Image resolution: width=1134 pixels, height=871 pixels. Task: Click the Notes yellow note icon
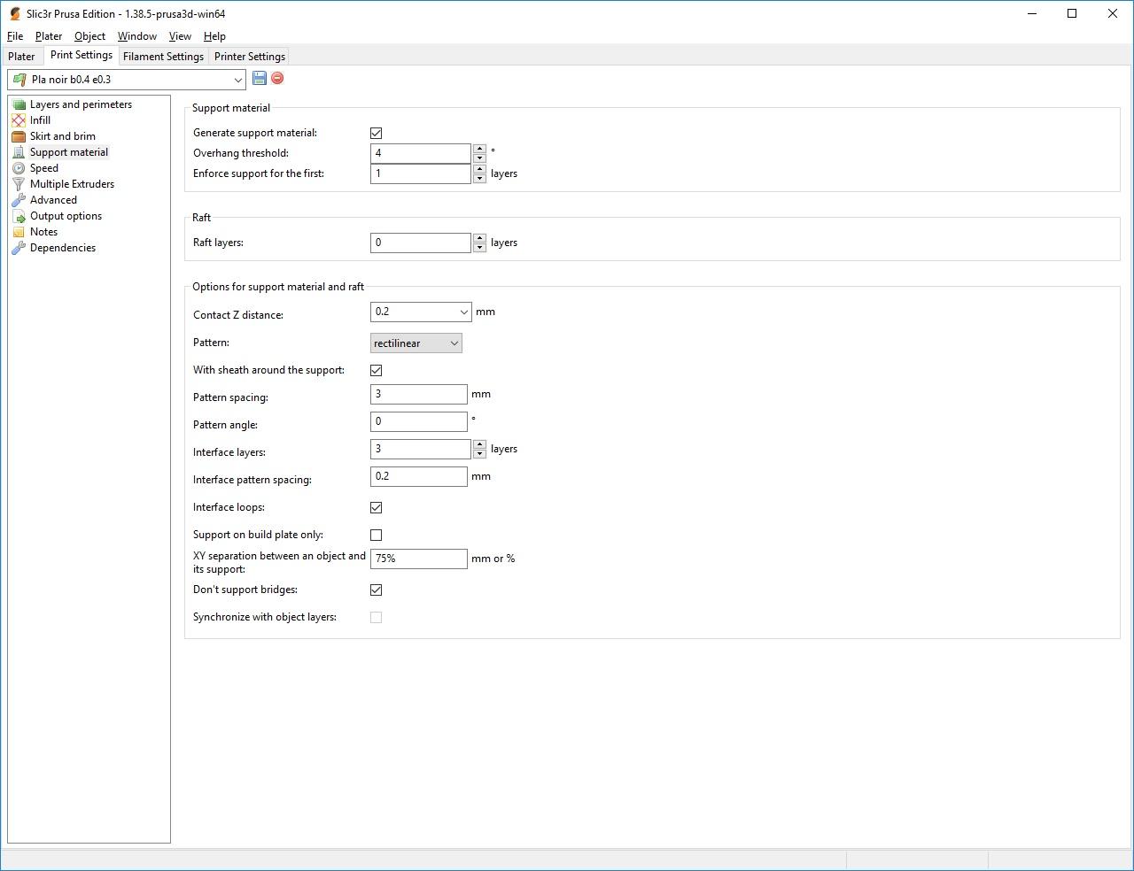[19, 232]
